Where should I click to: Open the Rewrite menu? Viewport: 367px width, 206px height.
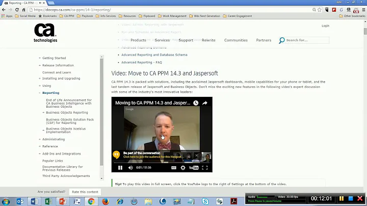coord(208,40)
